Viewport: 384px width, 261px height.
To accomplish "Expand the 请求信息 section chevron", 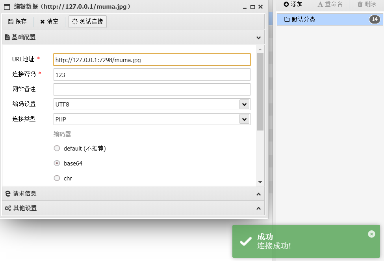I will [x=259, y=194].
